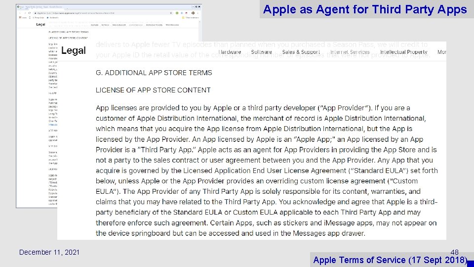Click the slide title 'Apple as Agent for Third Party Apps'
Viewport: 474px width, 267px height.
(x=365, y=9)
